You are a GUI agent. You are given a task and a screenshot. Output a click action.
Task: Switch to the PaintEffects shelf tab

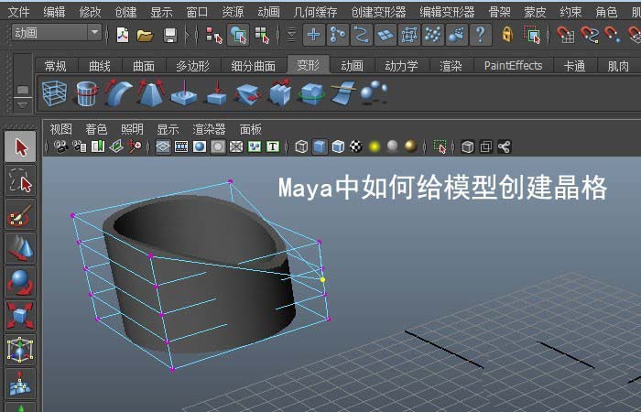513,66
